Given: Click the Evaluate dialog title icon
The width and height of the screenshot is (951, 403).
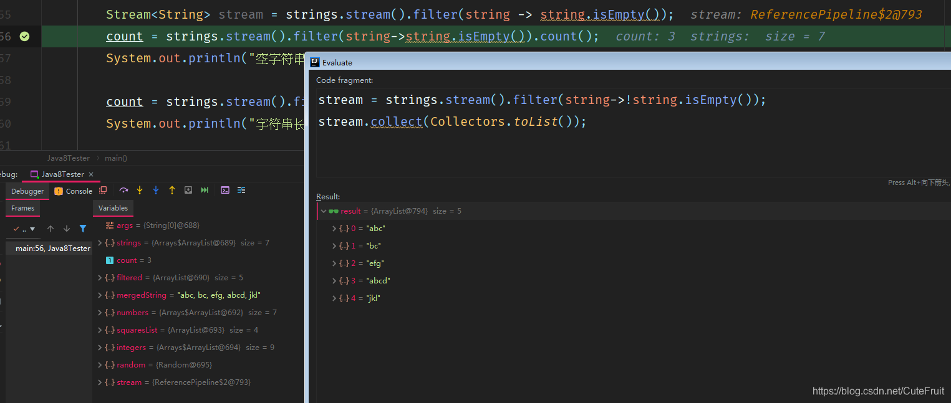Looking at the screenshot, I should (314, 62).
